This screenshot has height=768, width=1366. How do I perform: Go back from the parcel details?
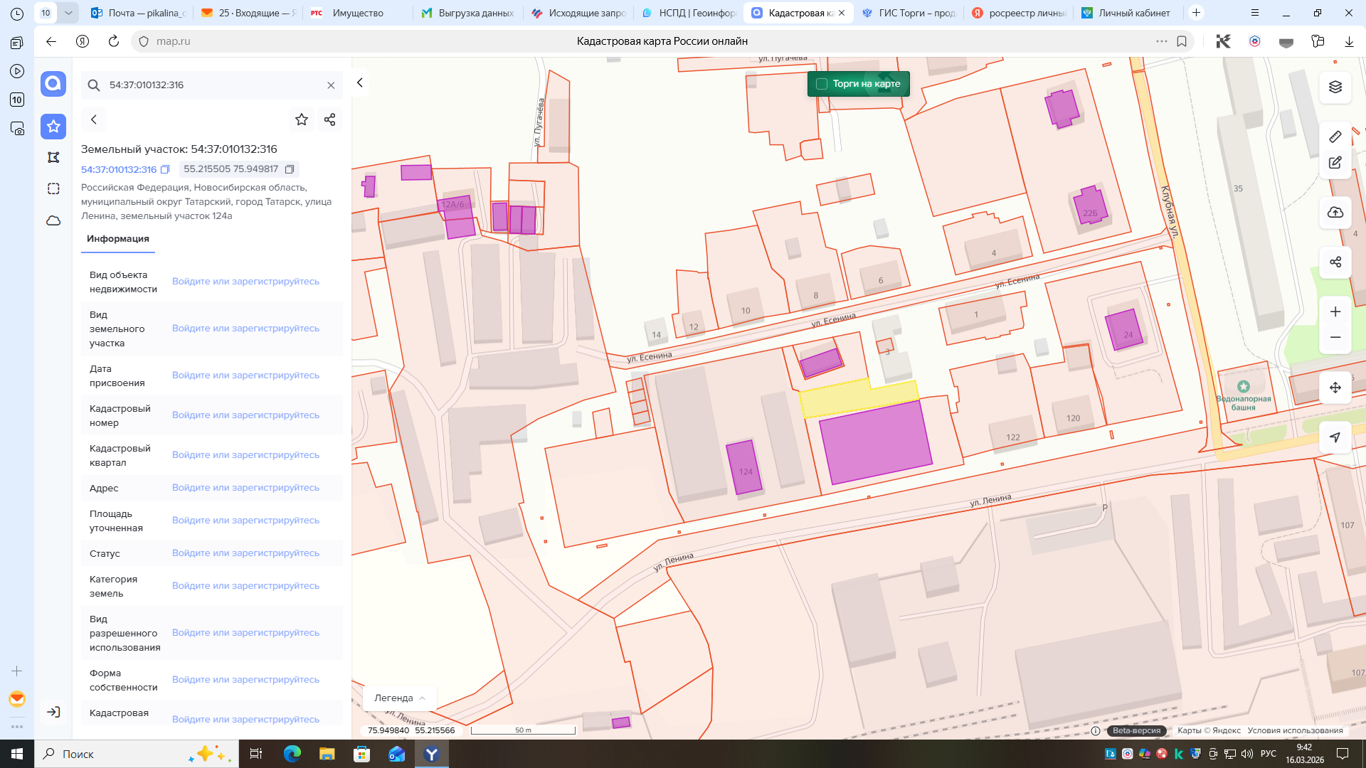[x=94, y=119]
